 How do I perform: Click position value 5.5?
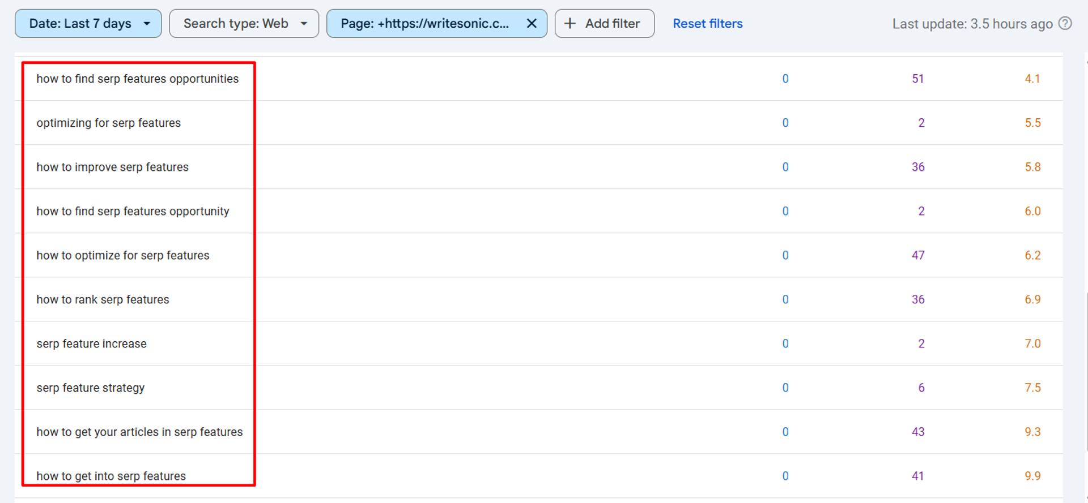[1032, 123]
